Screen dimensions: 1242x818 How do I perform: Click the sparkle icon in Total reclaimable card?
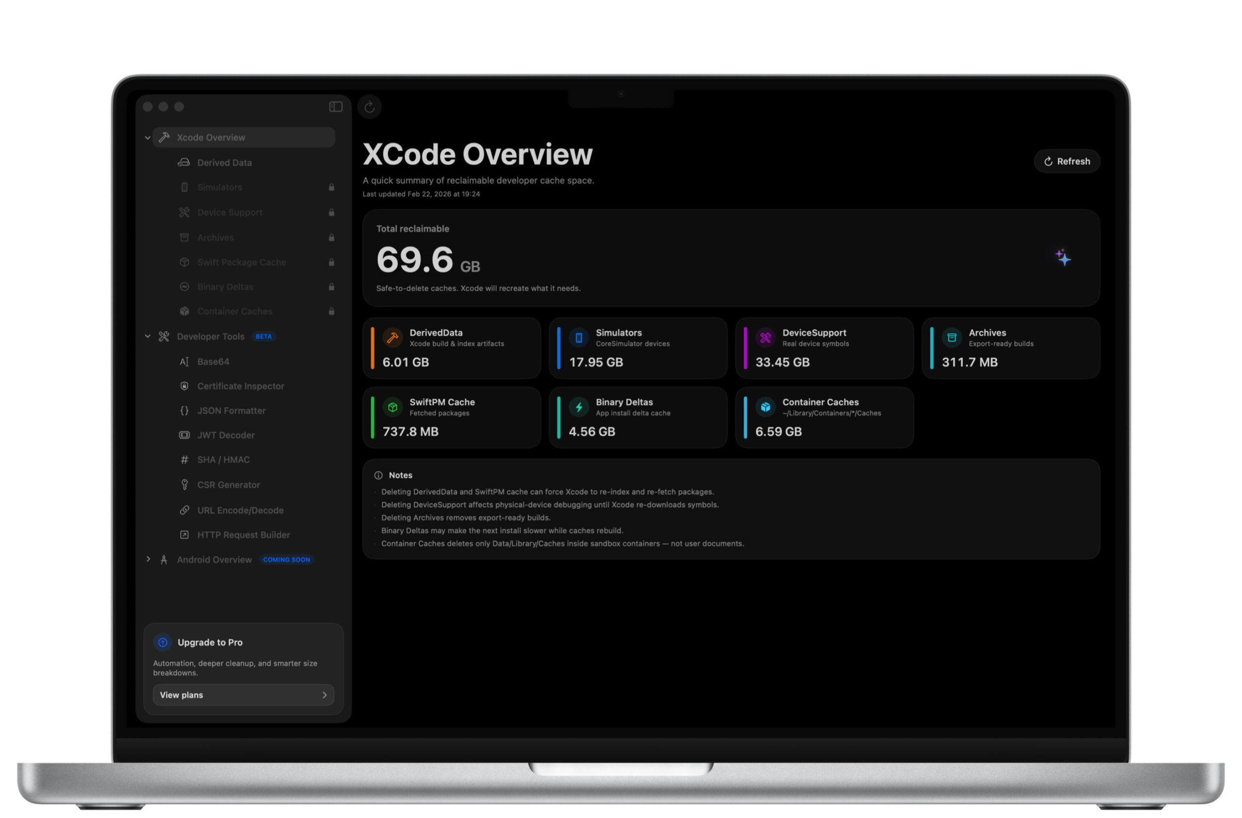(x=1062, y=258)
